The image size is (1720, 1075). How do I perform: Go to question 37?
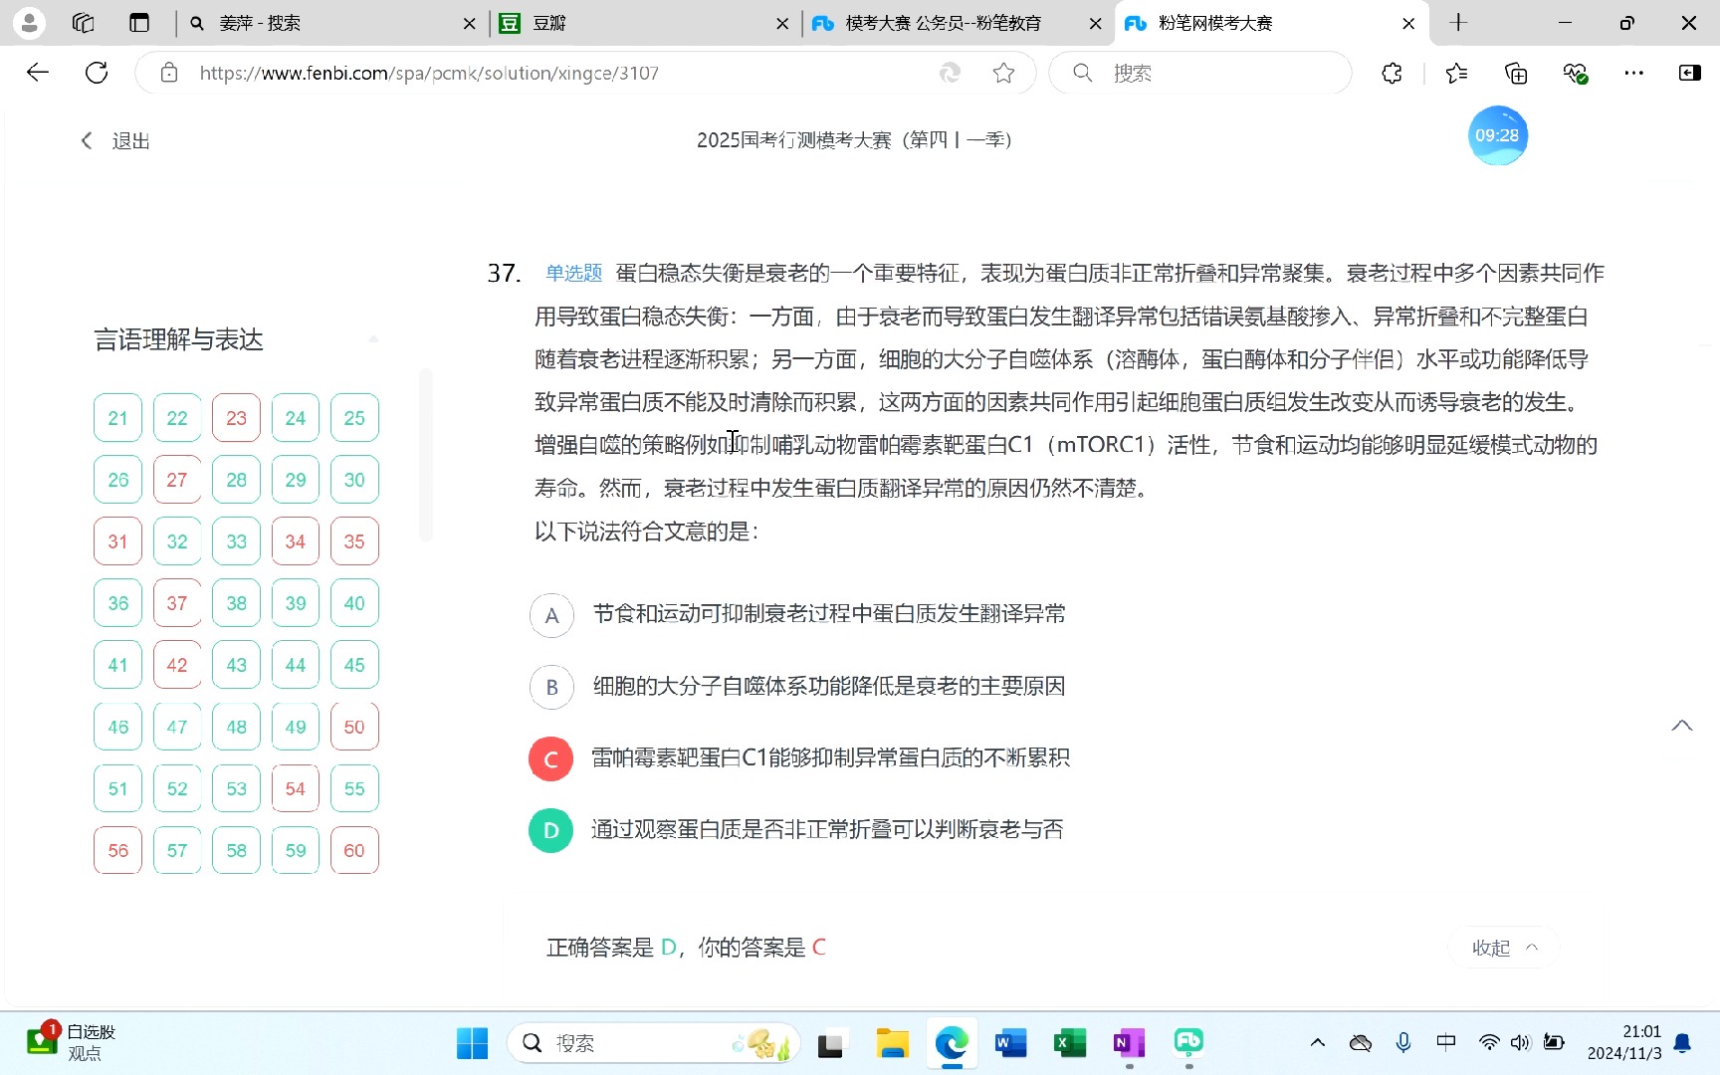pyautogui.click(x=177, y=603)
